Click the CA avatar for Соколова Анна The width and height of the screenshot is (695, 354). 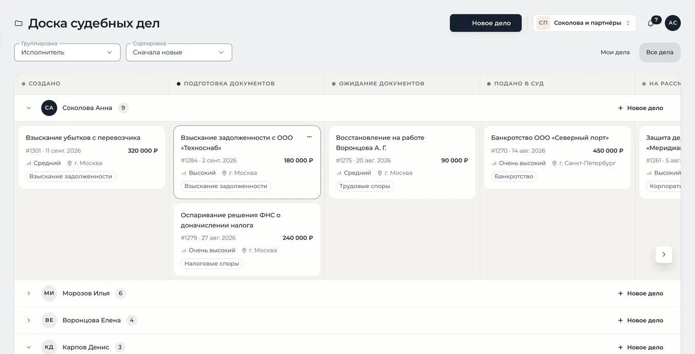pos(49,108)
